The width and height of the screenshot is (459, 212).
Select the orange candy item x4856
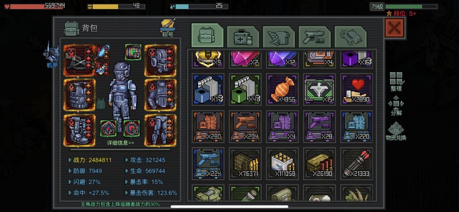point(282,89)
